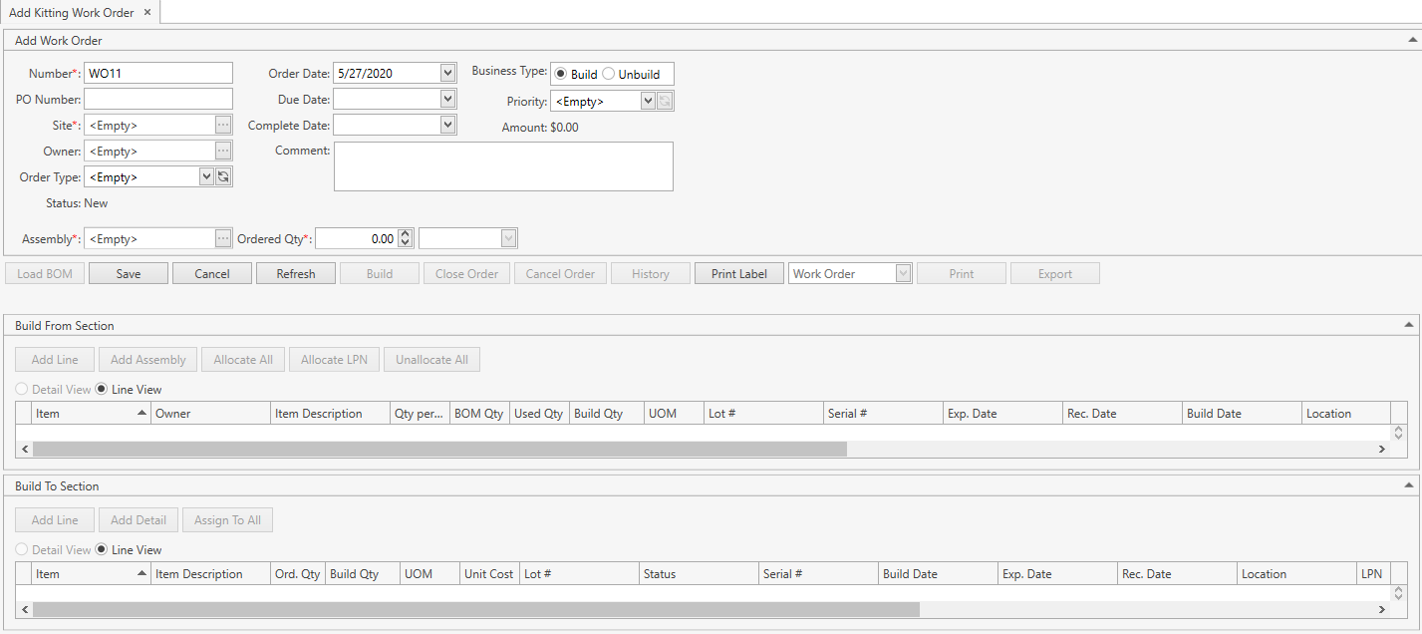Open the Assembly lookup ellipsis button
Image resolution: width=1422 pixels, height=634 pixels.
click(223, 238)
